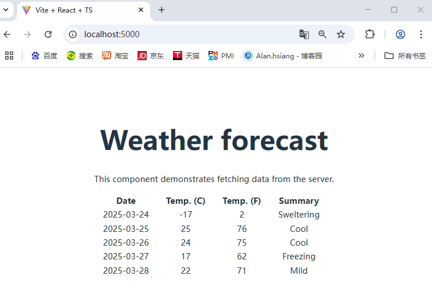Image resolution: width=432 pixels, height=300 pixels.
Task: Expand the tab search dropdown arrow
Action: click(x=6, y=10)
